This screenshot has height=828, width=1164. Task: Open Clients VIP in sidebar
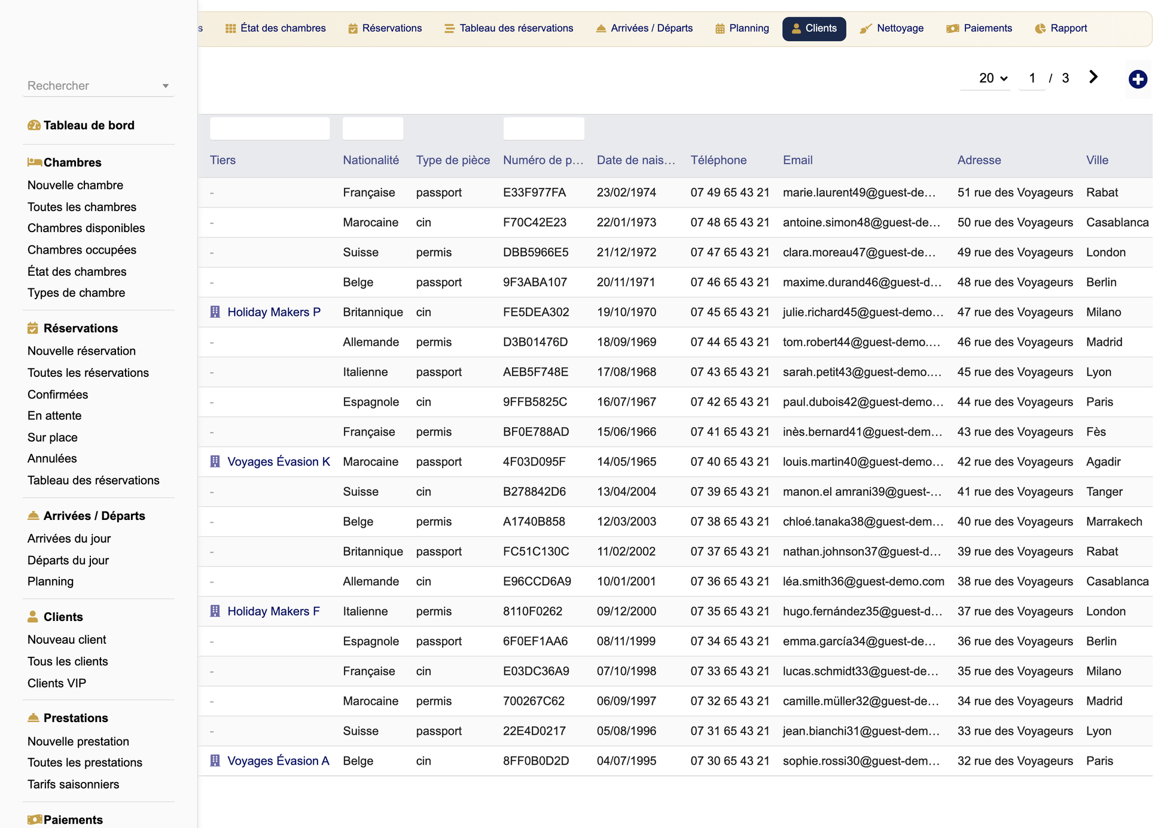pos(57,683)
